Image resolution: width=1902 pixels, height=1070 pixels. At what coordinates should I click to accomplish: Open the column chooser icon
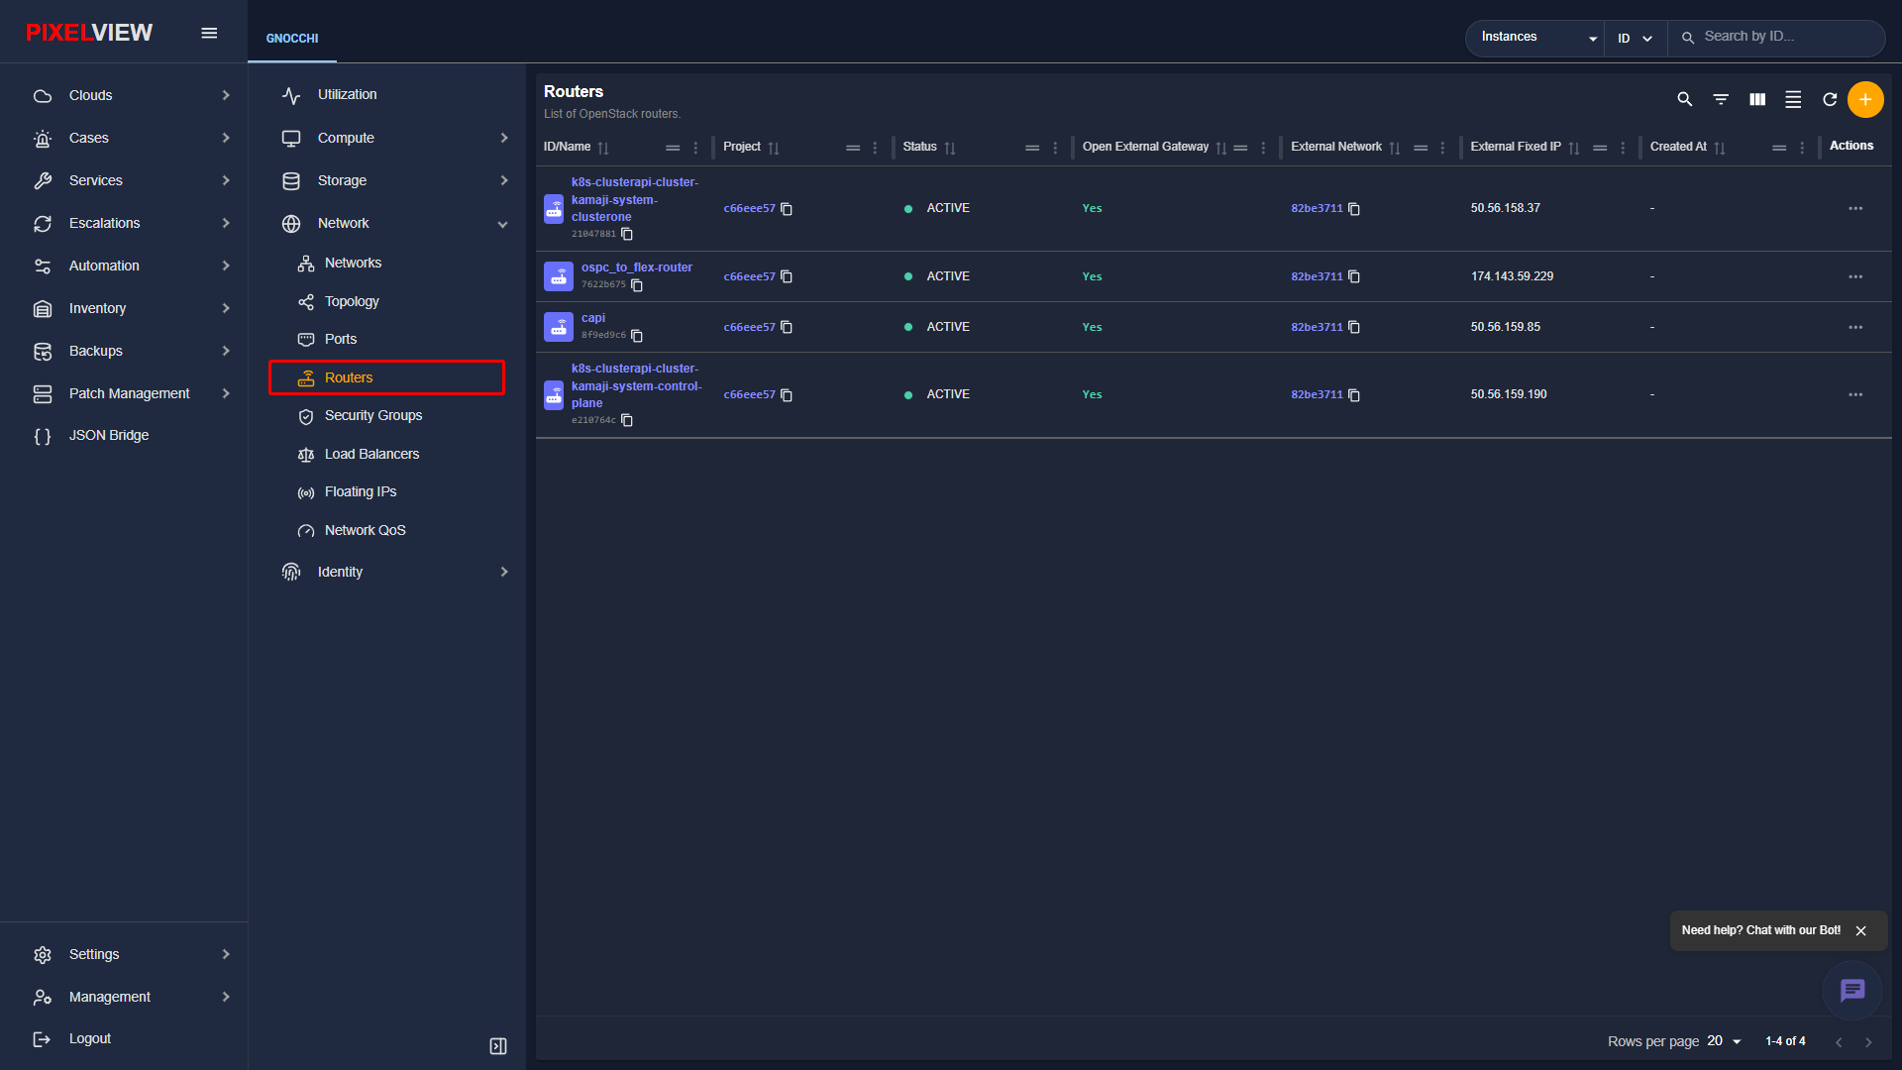[x=1757, y=99]
